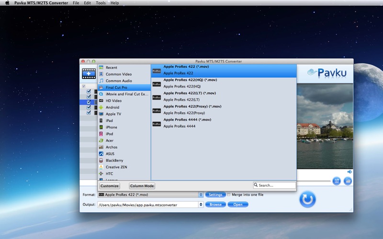Select Apple ProRes 422(Proxy) (*.mov) format

click(224, 111)
